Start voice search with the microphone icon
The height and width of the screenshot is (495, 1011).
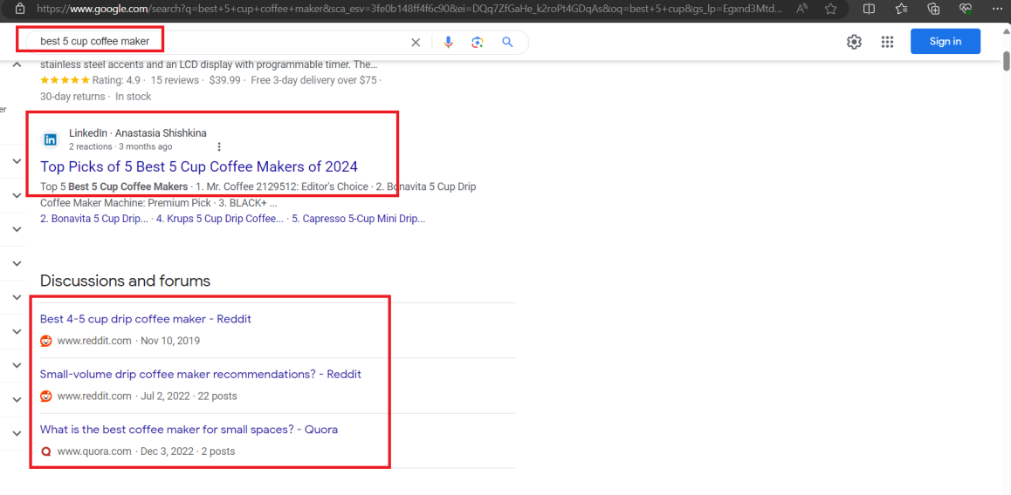point(448,43)
